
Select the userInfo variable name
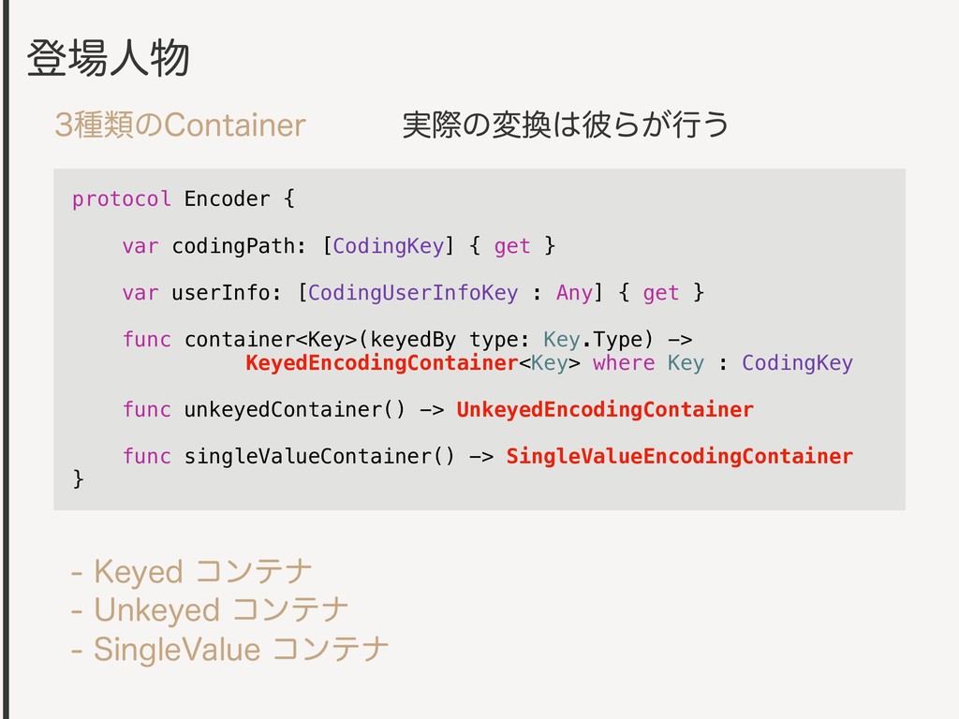coord(220,293)
